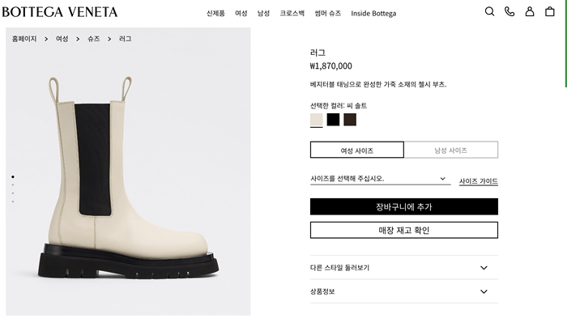Image resolution: width=567 pixels, height=318 pixels.
Task: Open the search magnifier icon
Action: (x=489, y=12)
